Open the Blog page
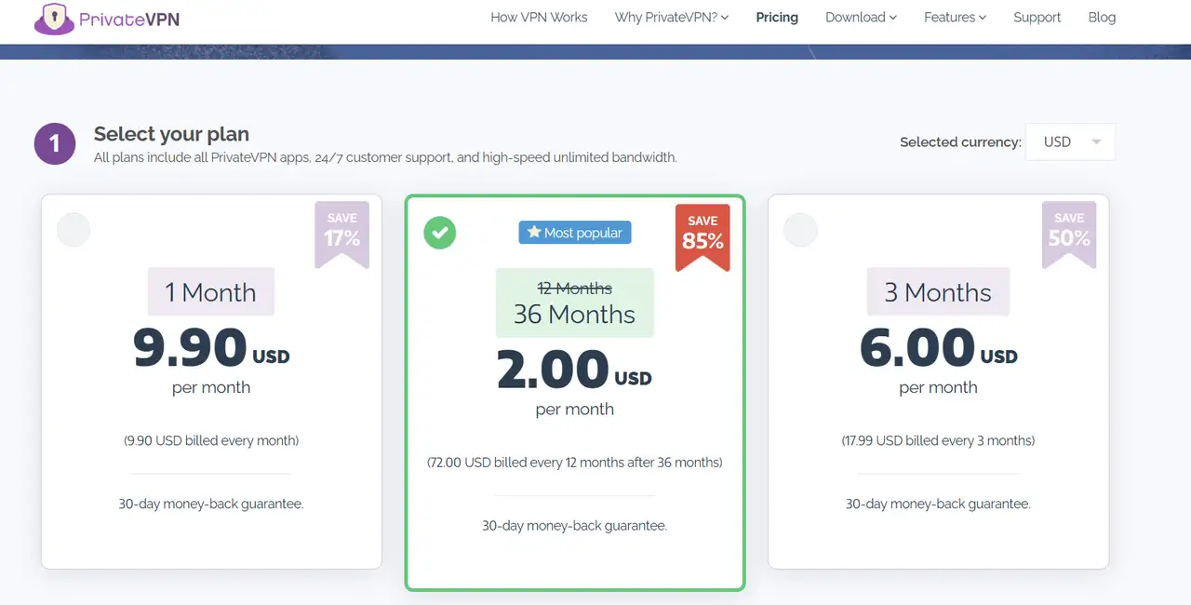1191x605 pixels. coord(1102,18)
